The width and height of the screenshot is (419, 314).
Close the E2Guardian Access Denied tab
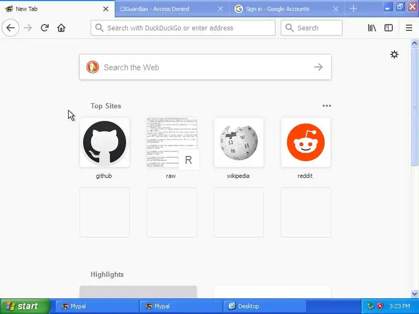(x=220, y=9)
